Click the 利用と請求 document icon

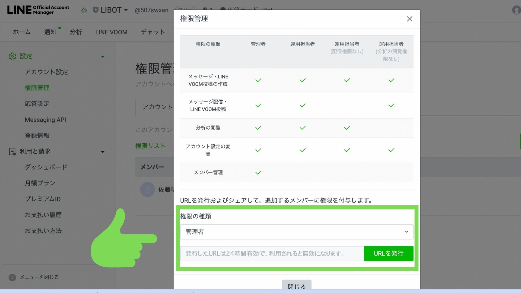[x=12, y=151]
